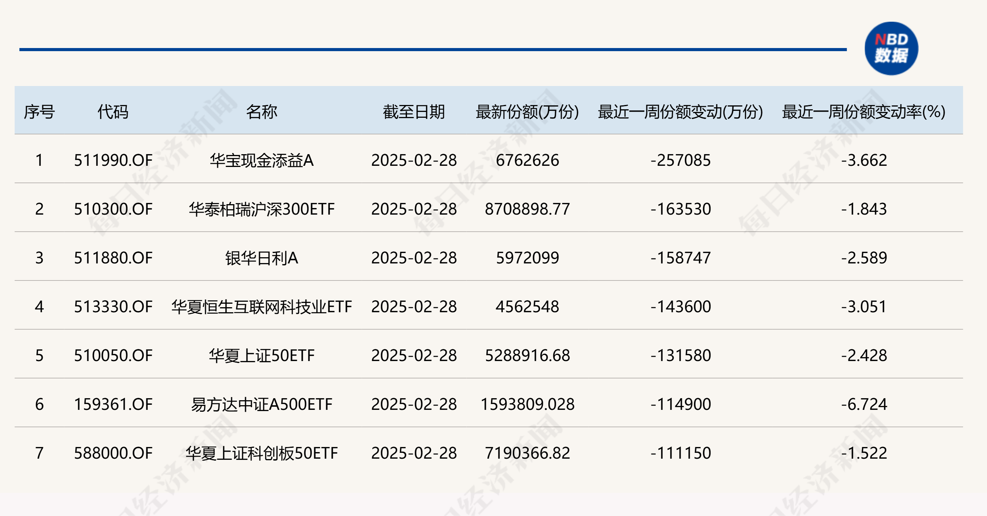This screenshot has width=987, height=516.
Task: Click fund code 511990.OF
Action: (113, 160)
